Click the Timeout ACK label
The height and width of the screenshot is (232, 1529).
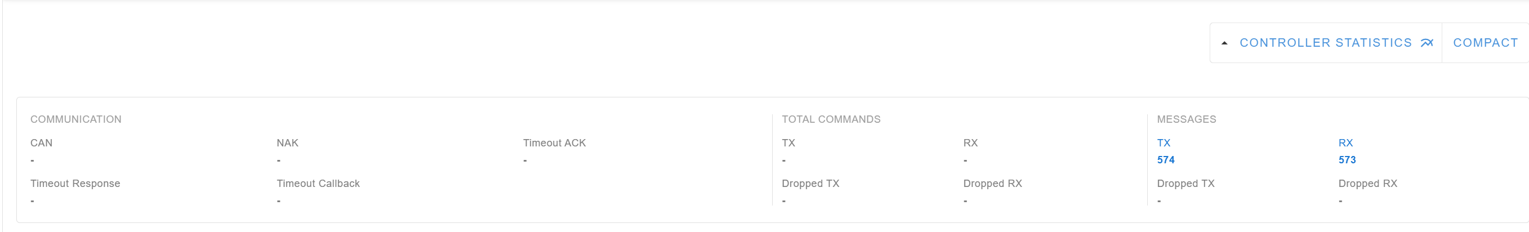(554, 143)
